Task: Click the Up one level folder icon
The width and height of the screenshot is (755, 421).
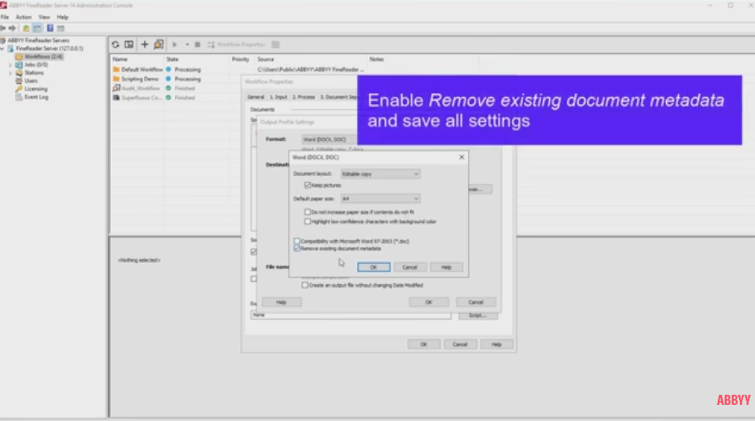Action: [26, 29]
